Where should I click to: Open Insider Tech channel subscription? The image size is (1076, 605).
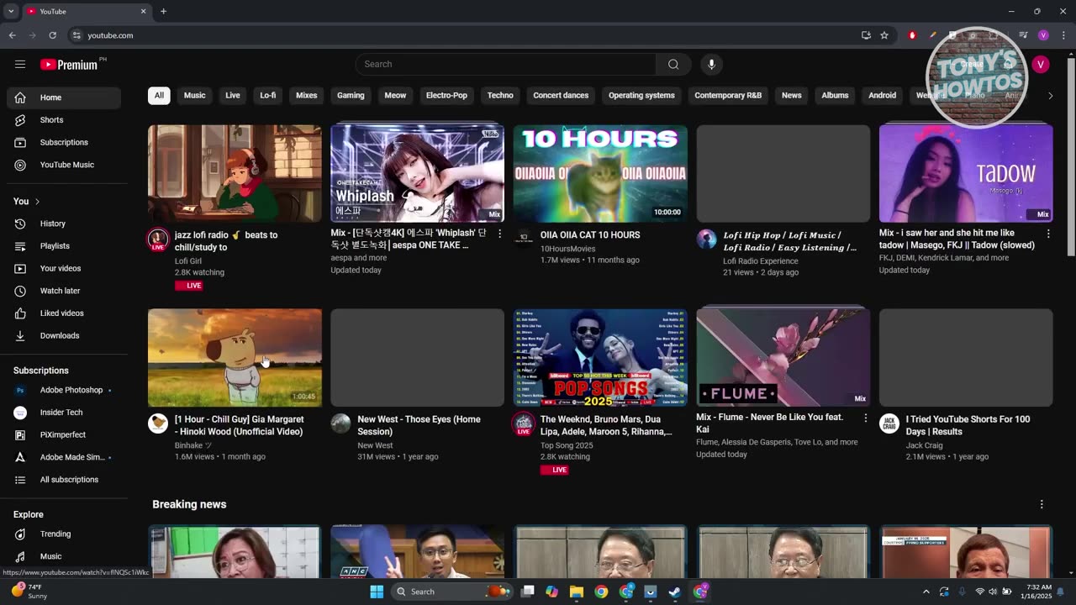[x=64, y=413]
